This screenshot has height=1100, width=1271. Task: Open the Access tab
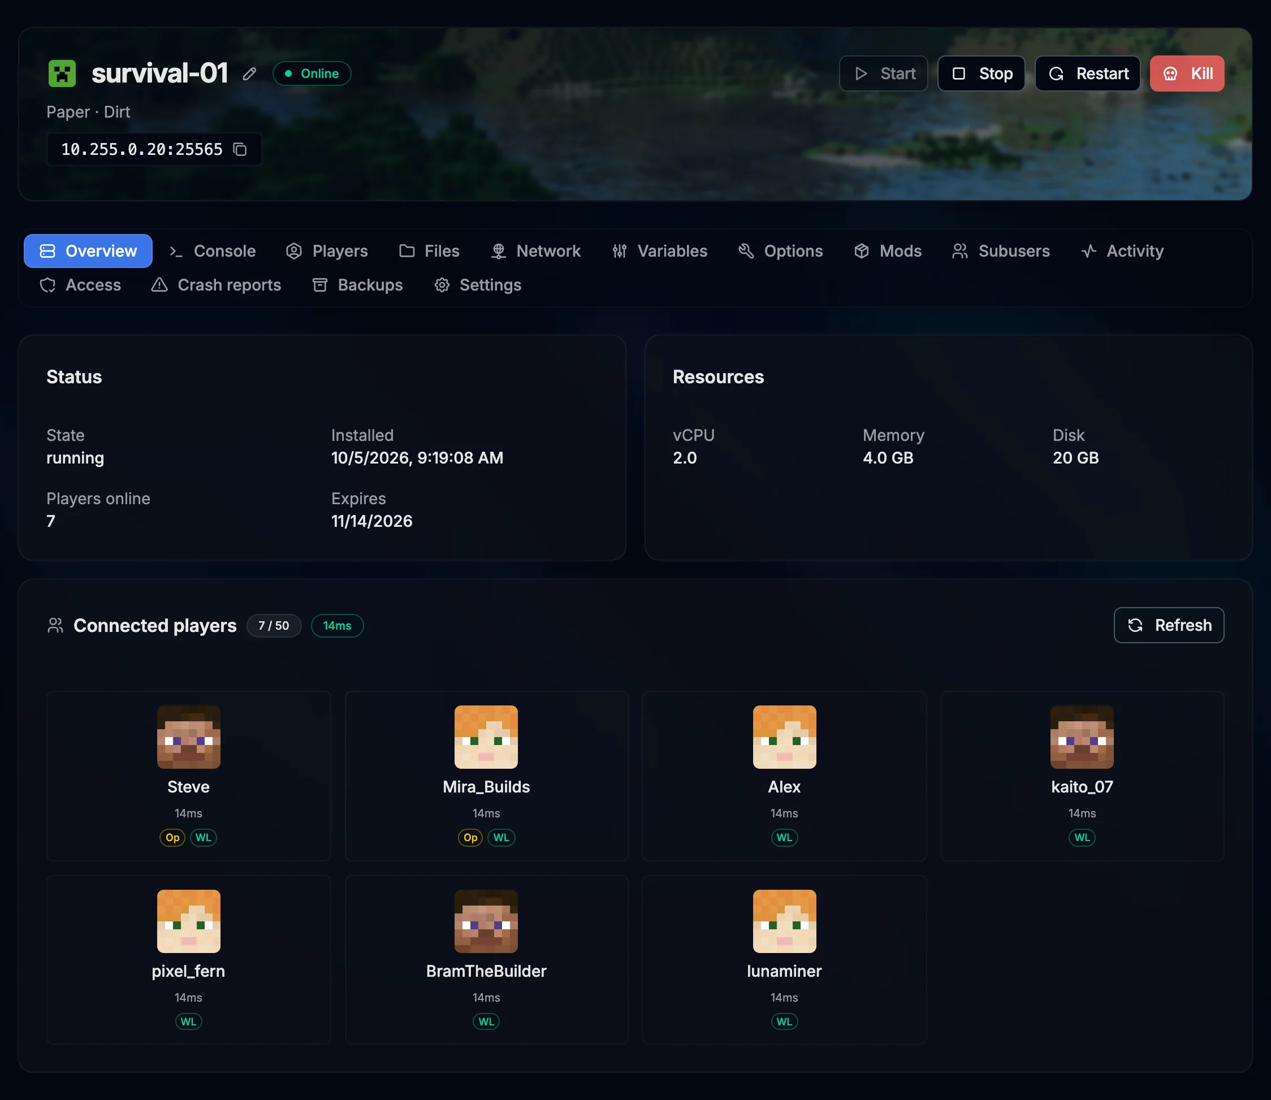80,285
